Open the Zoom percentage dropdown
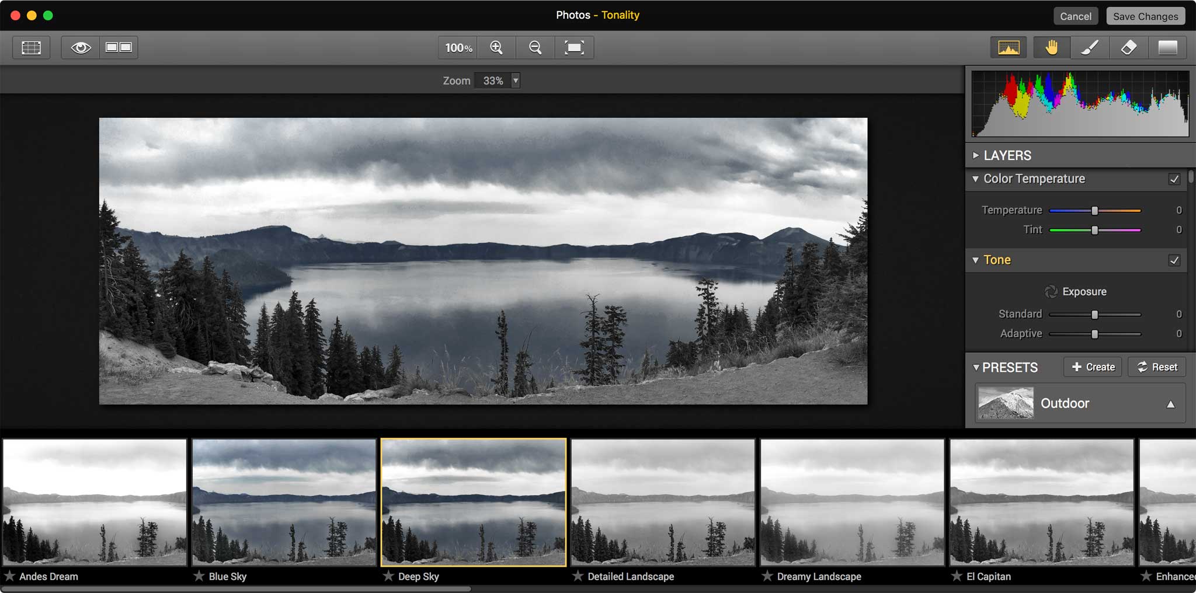Image resolution: width=1196 pixels, height=593 pixels. coord(515,81)
